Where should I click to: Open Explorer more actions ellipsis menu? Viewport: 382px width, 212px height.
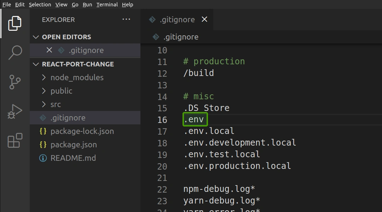(x=126, y=19)
